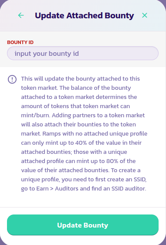Click 'attached bounties; those with' text line
The width and height of the screenshot is (166, 245).
click(61, 152)
